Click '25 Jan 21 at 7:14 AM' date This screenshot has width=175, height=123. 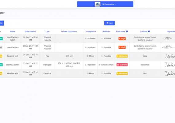(x=30, y=73)
